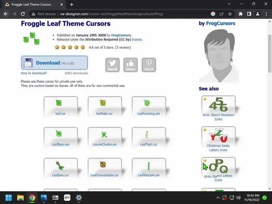Click the five-star rating stars

click(70, 47)
